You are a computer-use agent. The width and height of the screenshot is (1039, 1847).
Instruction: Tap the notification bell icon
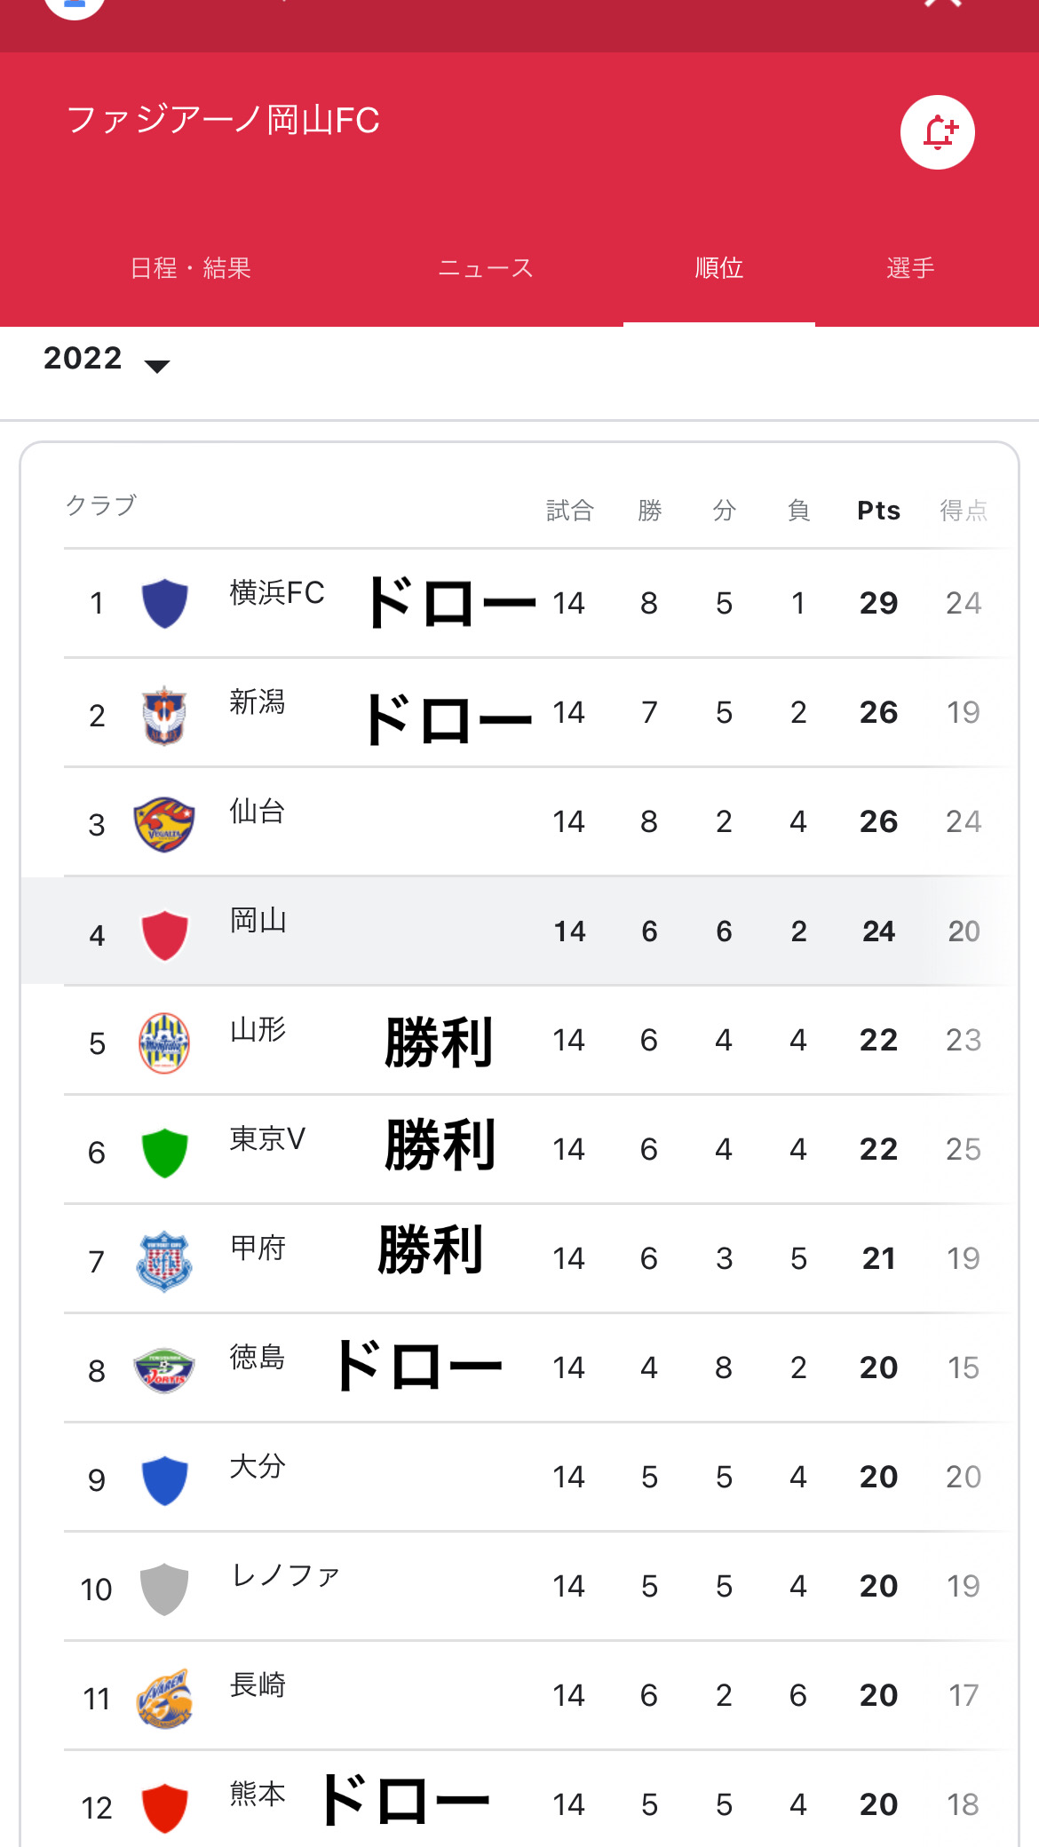937,132
